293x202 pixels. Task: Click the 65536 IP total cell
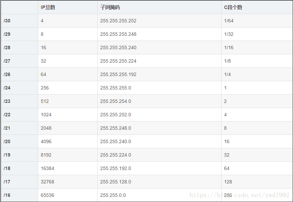tap(47, 195)
